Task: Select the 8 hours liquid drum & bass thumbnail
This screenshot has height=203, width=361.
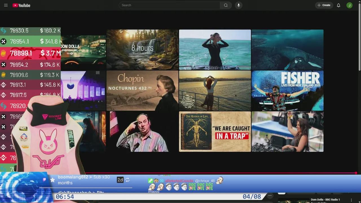Action: pos(142,50)
